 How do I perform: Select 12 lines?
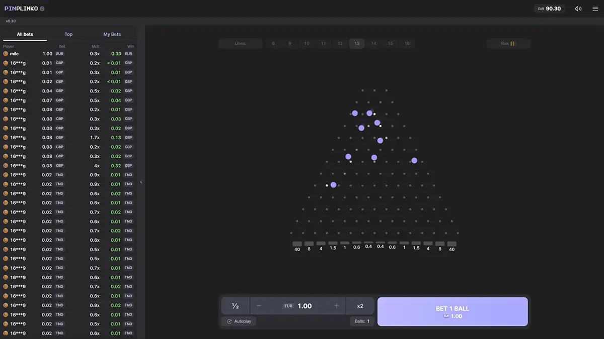340,44
